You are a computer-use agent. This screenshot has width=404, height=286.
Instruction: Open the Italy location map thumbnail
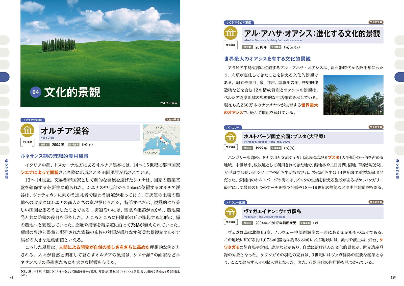coord(162,140)
